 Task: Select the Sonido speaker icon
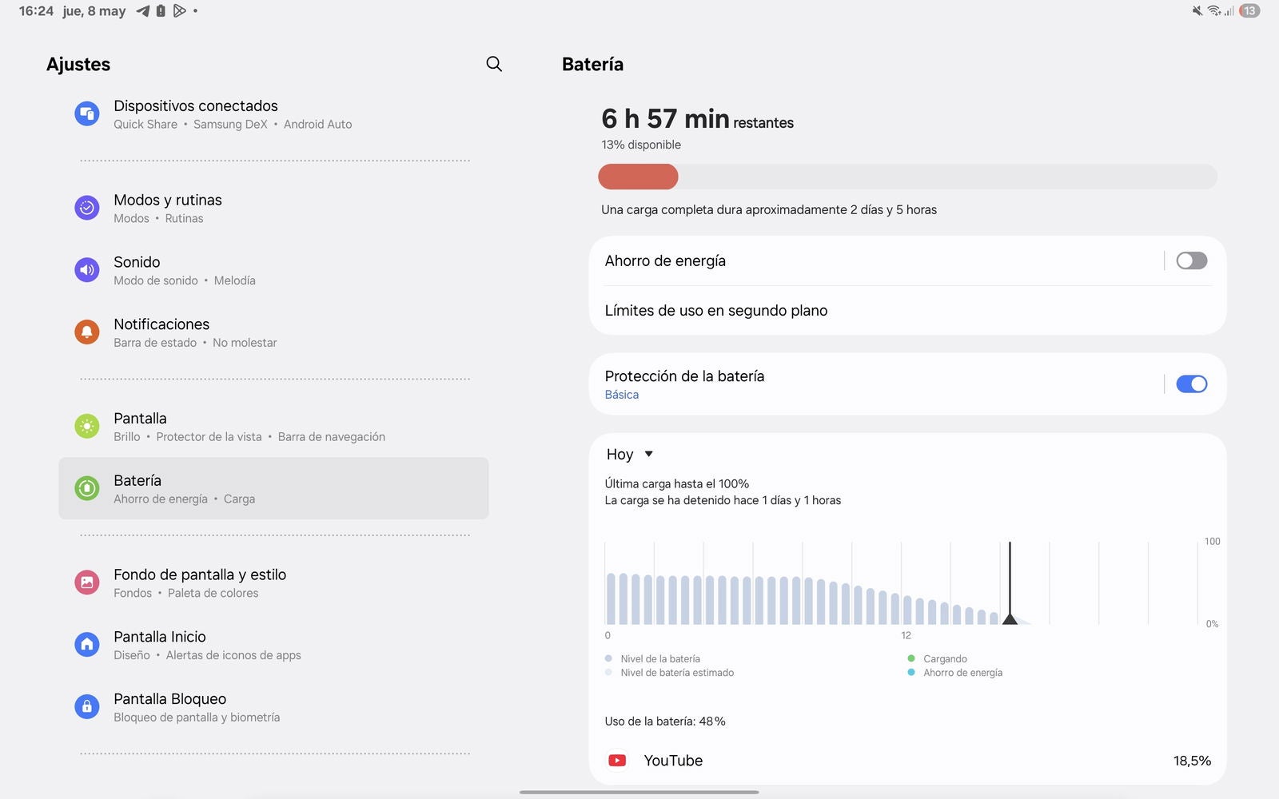click(x=87, y=271)
